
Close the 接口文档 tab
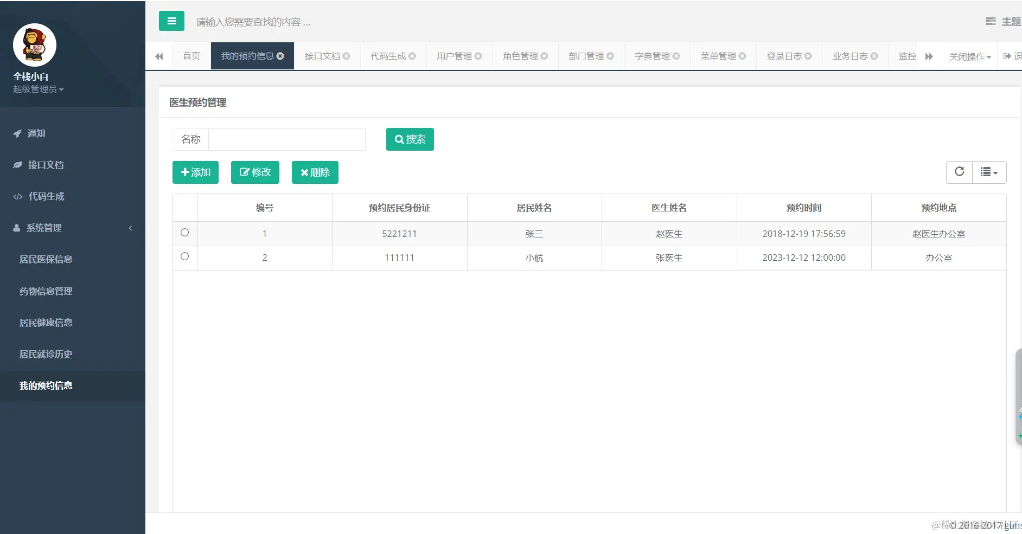click(346, 56)
